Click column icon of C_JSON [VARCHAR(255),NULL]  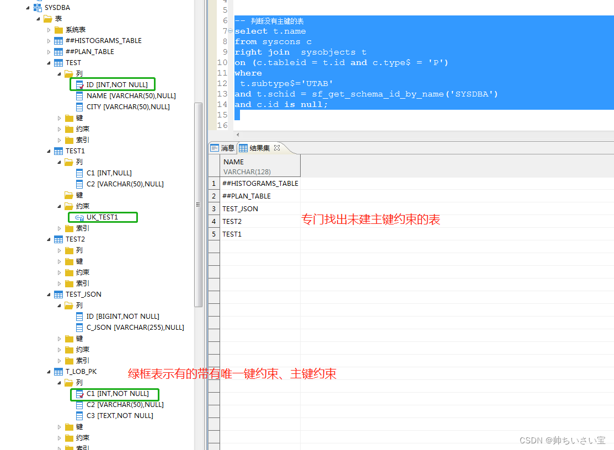(x=79, y=328)
